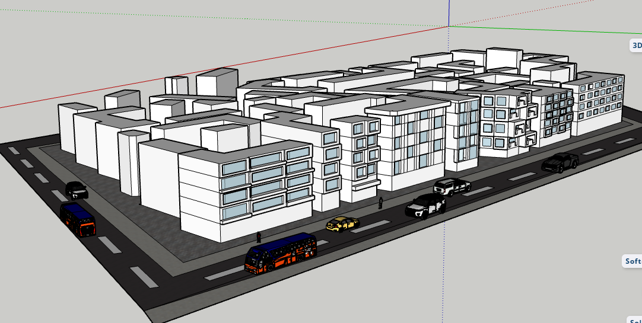Viewport: 642px width, 323px height.
Task: Select the black-and-white police SUV
Action: click(425, 206)
